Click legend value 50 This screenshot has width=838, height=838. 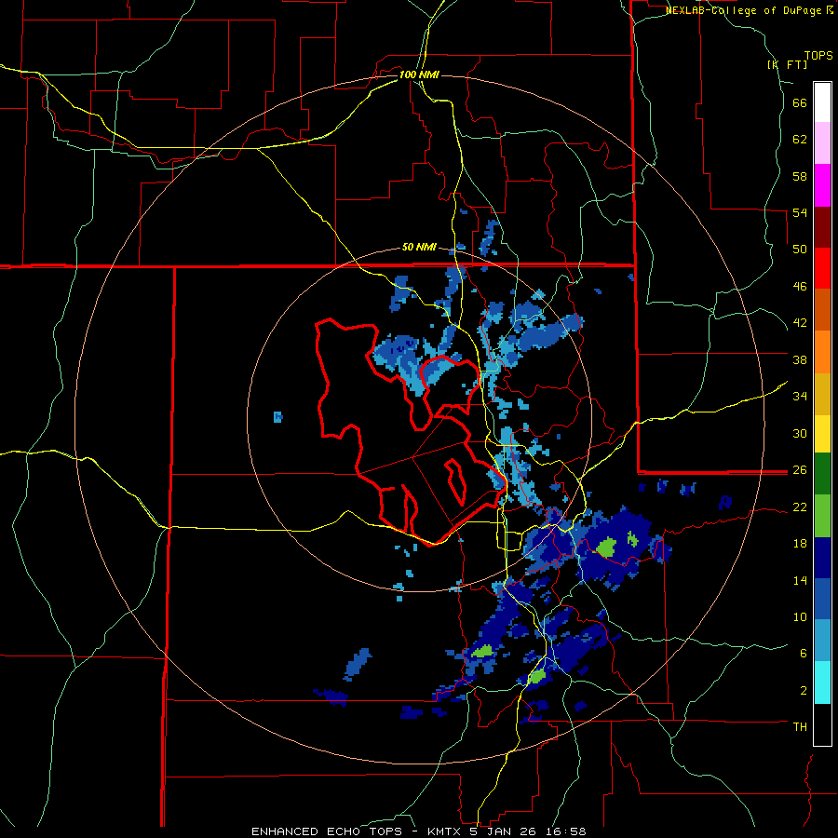[x=800, y=249]
